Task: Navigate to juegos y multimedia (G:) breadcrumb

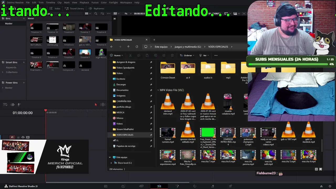Action: [x=188, y=47]
